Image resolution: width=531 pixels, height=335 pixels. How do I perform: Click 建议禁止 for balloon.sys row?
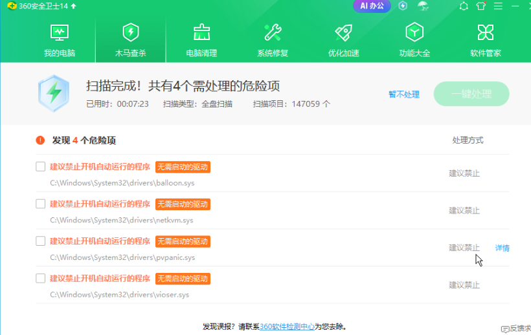(x=464, y=173)
